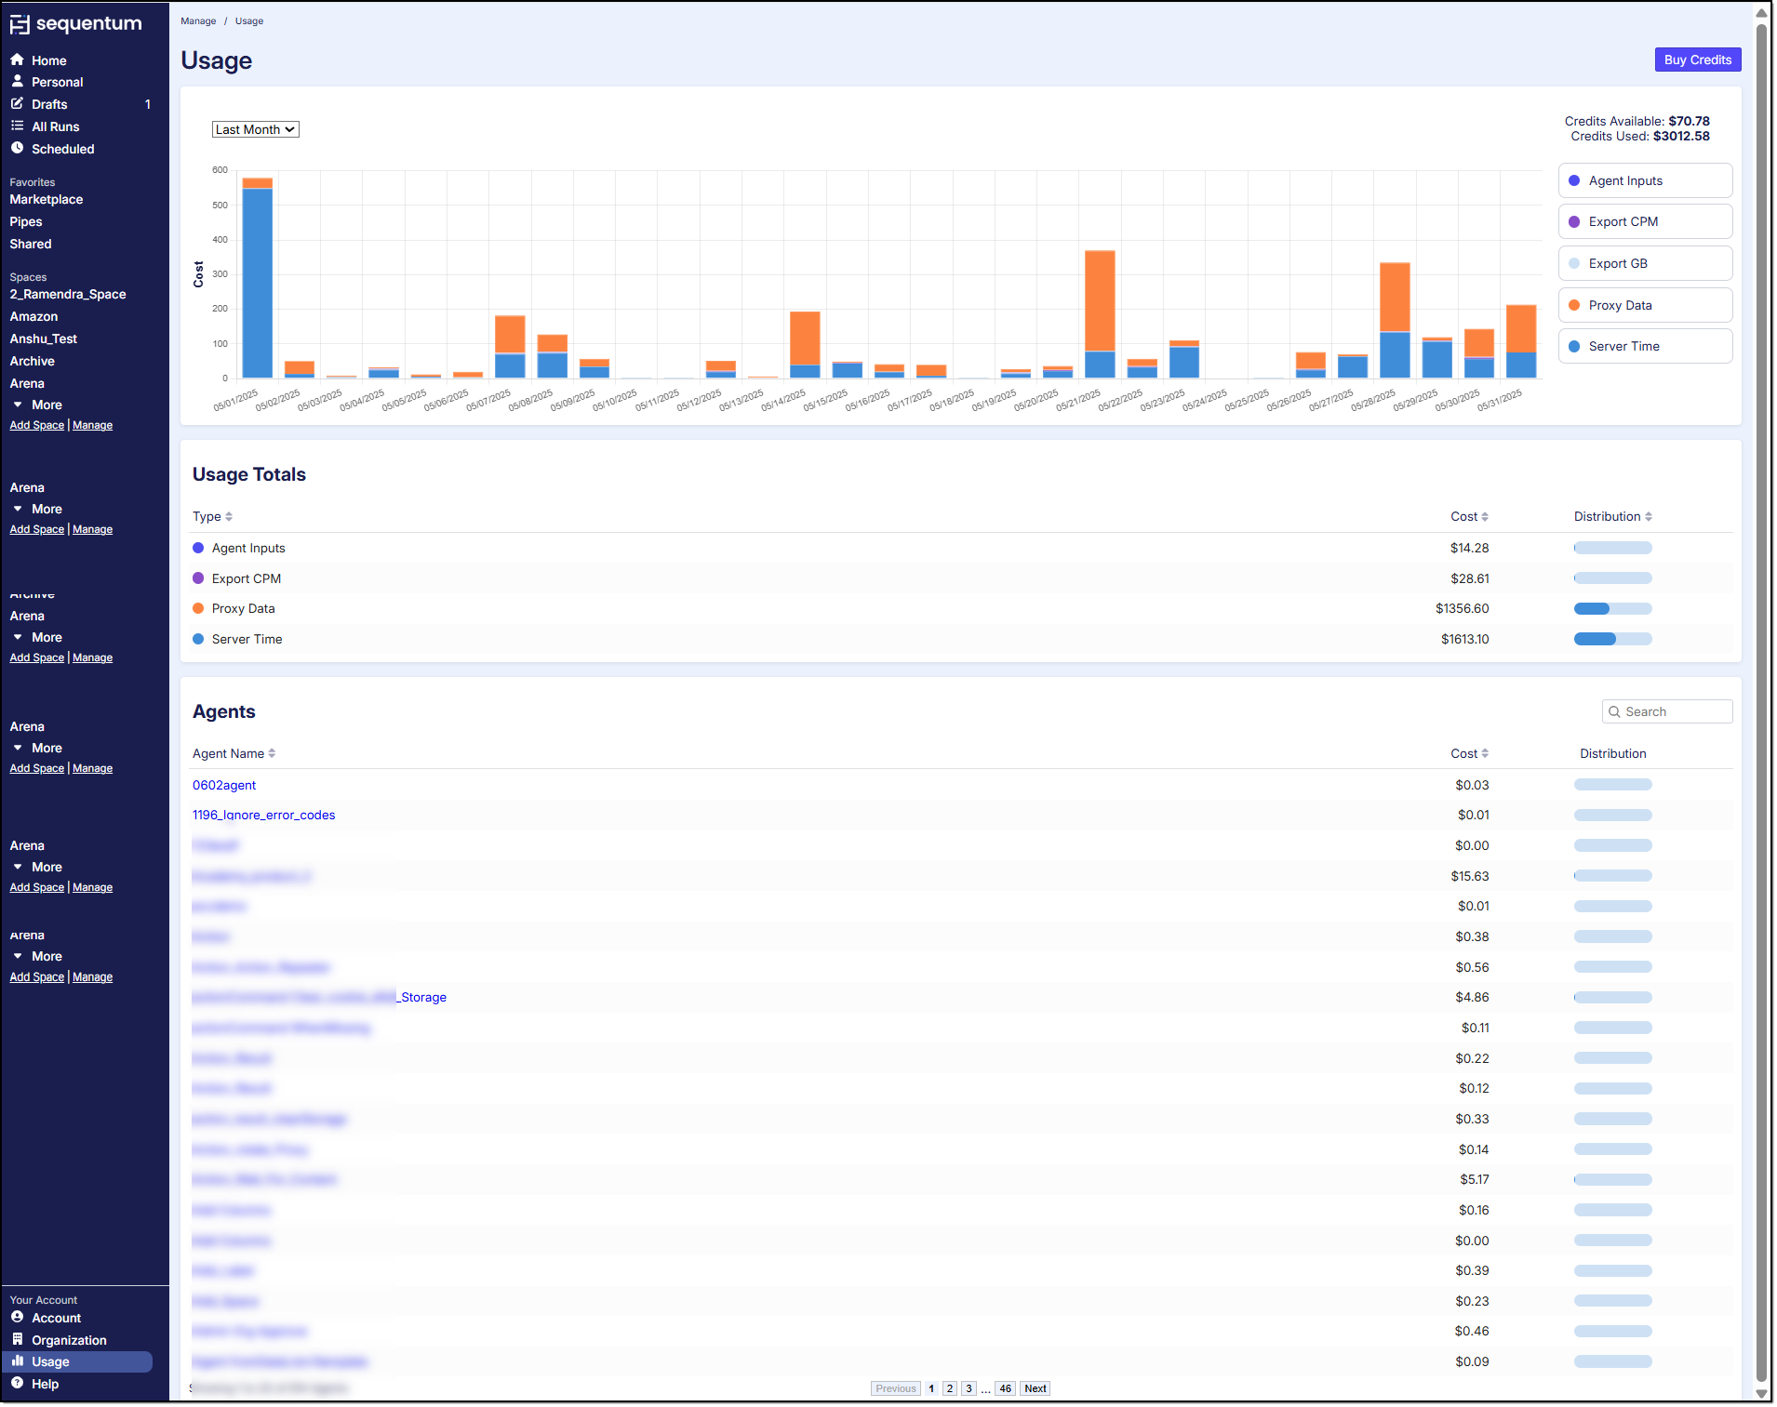
Task: Open the 0602agent agent link
Action: [224, 785]
